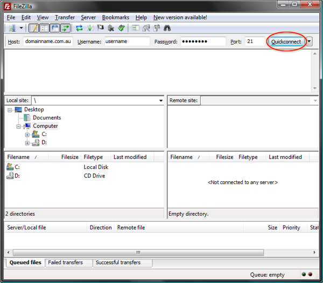Image resolution: width=323 pixels, height=283 pixels.
Task: Open the Server menu
Action: click(x=88, y=18)
